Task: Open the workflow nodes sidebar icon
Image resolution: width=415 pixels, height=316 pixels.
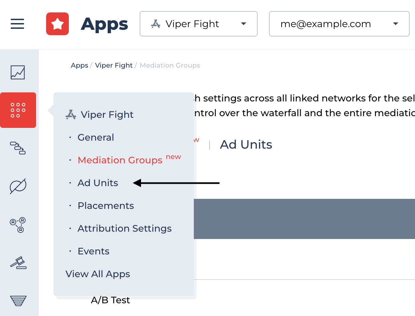Action: click(x=18, y=148)
